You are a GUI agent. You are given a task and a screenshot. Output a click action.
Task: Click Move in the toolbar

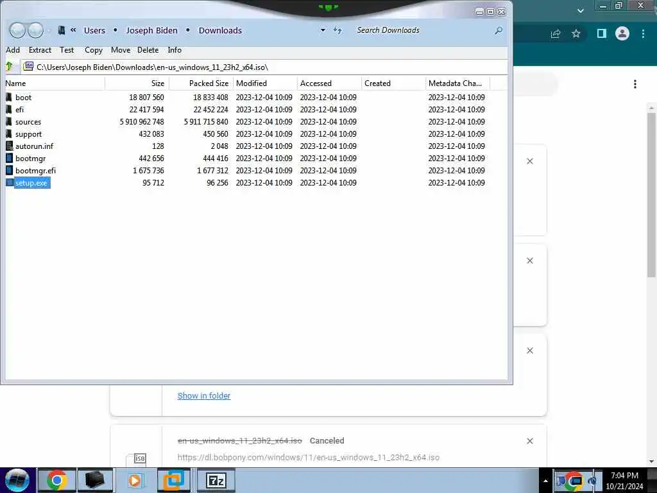[x=121, y=50]
